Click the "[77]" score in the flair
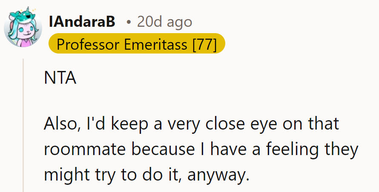The image size is (379, 192). pyautogui.click(x=204, y=44)
